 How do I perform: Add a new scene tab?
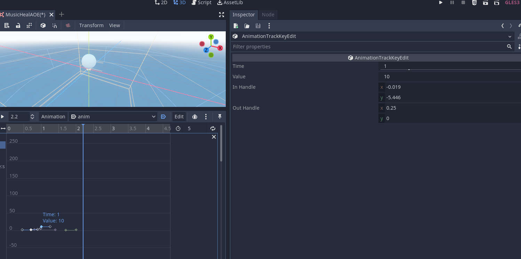click(x=62, y=14)
